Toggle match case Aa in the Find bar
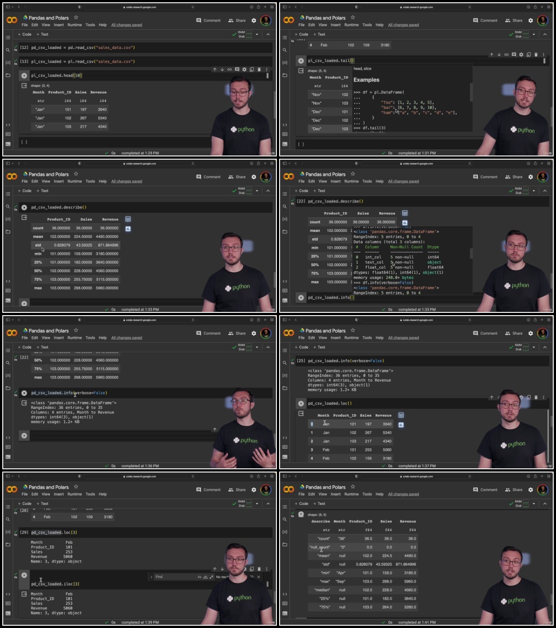Image resolution: width=556 pixels, height=628 pixels. [200, 577]
